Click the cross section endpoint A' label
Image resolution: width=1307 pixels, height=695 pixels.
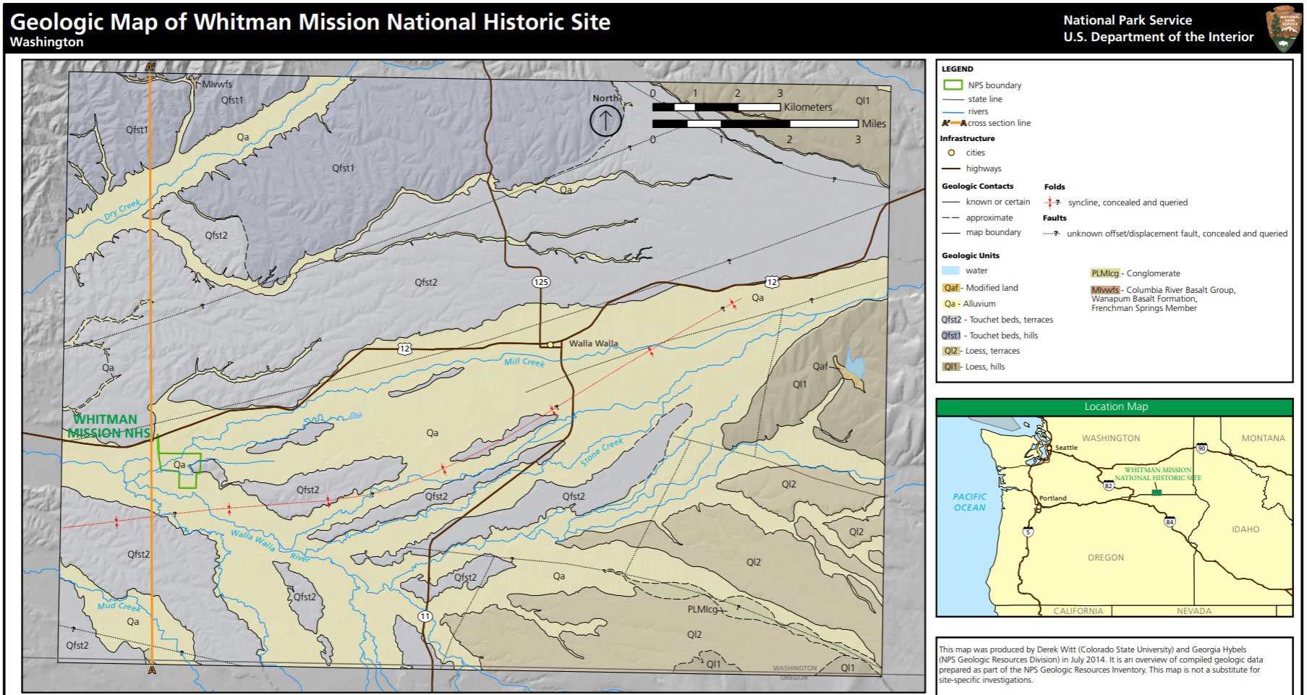tap(151, 67)
